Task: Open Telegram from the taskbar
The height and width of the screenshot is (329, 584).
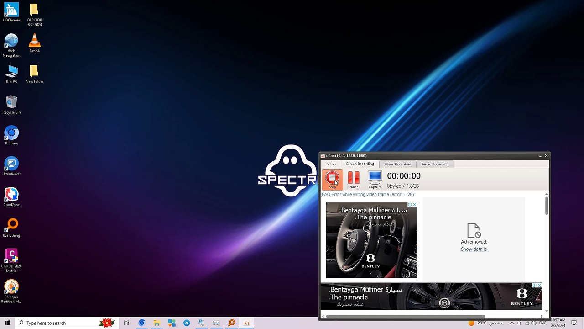Action: tap(187, 323)
